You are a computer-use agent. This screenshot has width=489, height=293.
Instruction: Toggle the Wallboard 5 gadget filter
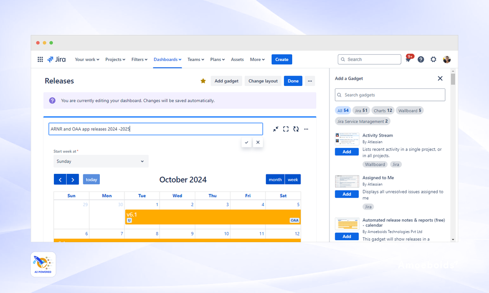click(x=410, y=110)
